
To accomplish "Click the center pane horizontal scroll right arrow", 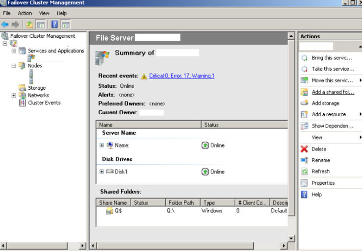I will click(x=284, y=246).
